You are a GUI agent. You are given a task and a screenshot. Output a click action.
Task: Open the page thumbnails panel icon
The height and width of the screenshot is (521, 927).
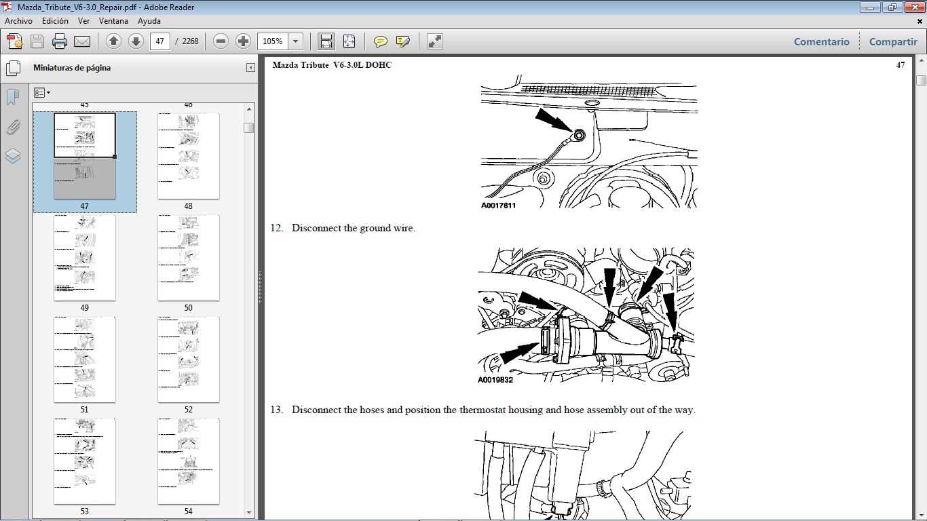(13, 68)
